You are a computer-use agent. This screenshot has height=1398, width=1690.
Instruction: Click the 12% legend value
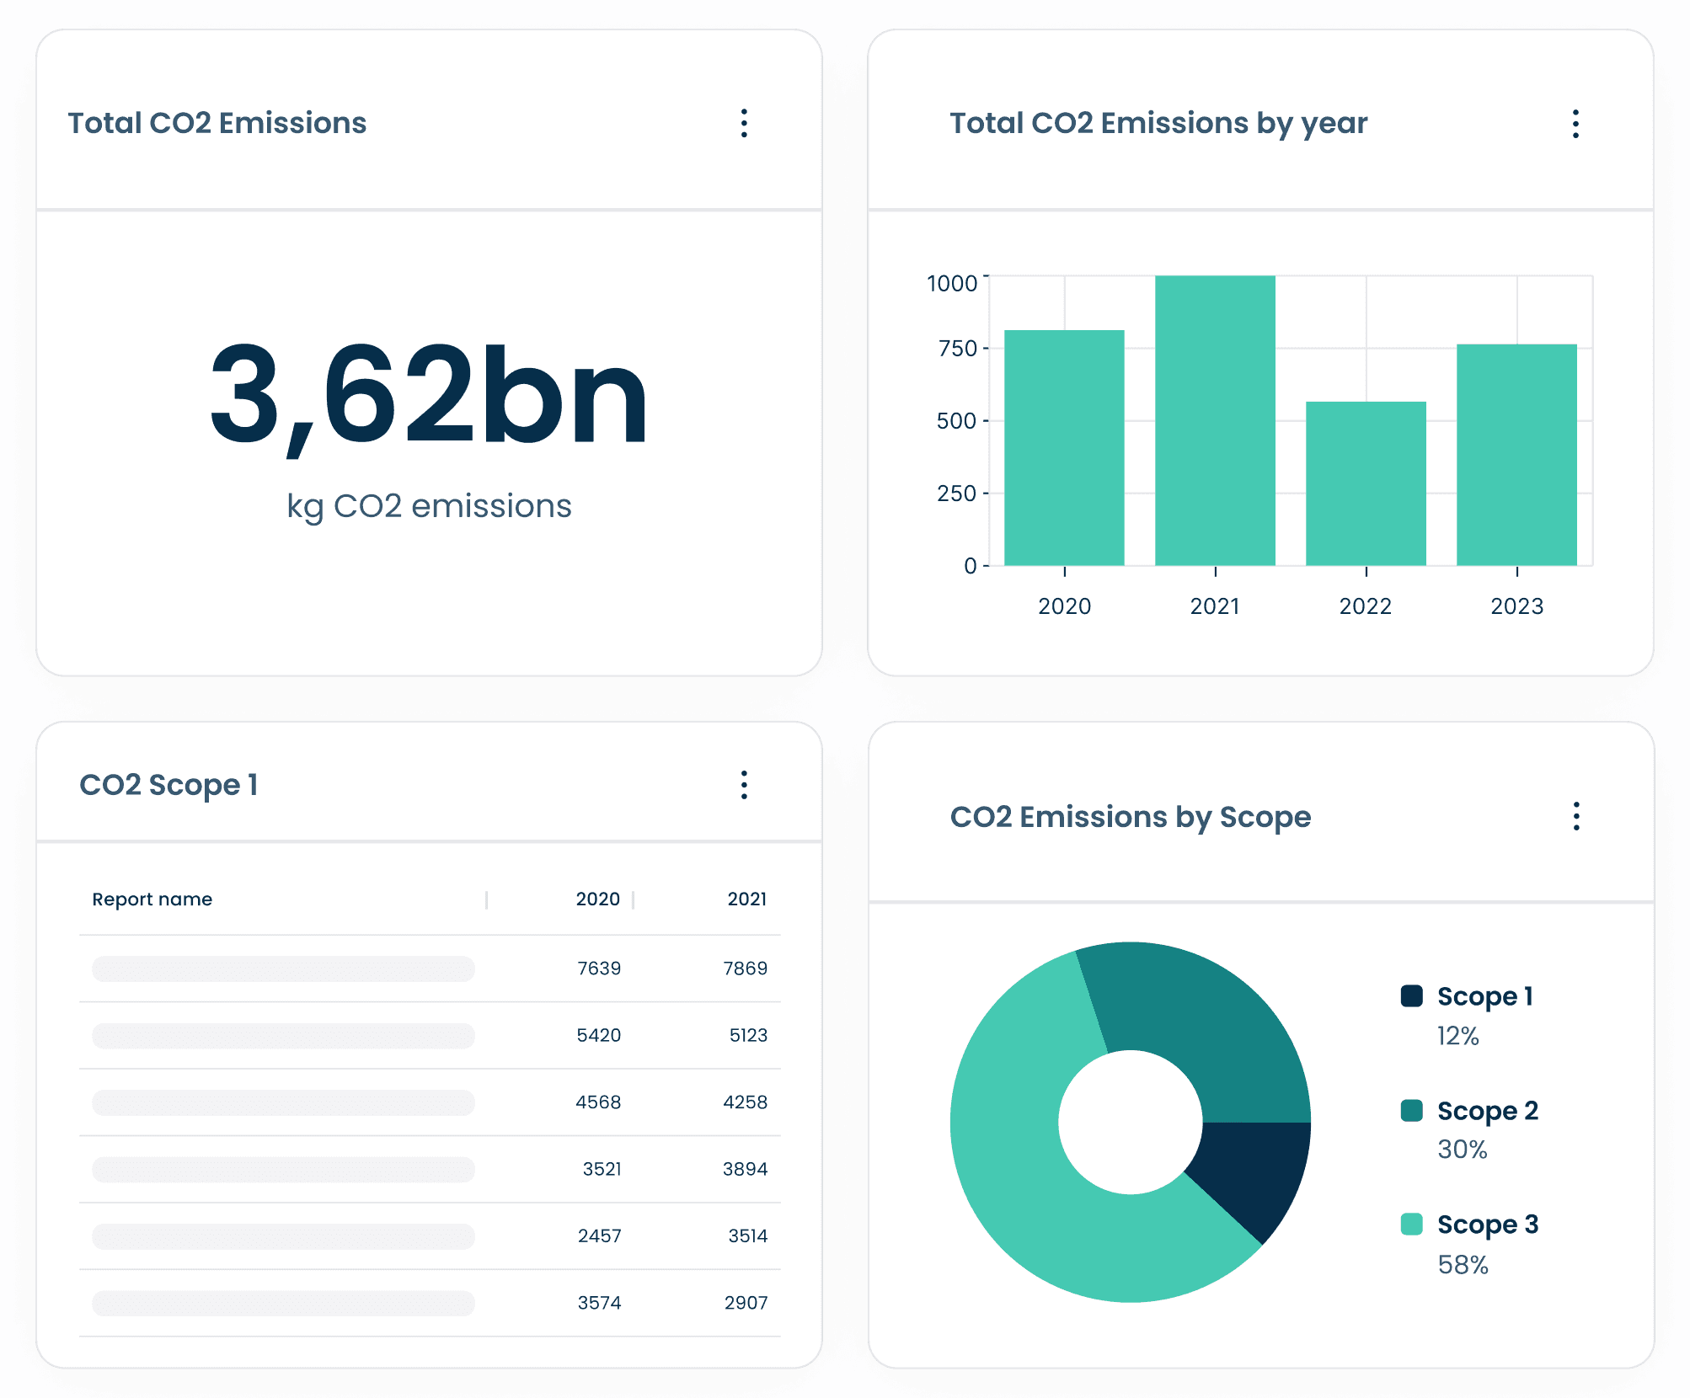1458,1036
